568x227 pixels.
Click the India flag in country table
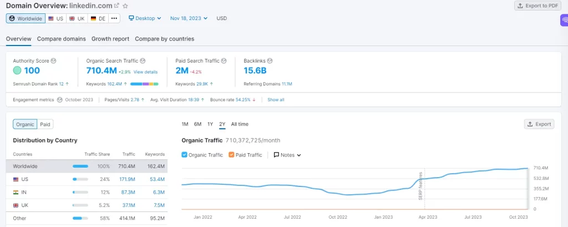(16, 193)
